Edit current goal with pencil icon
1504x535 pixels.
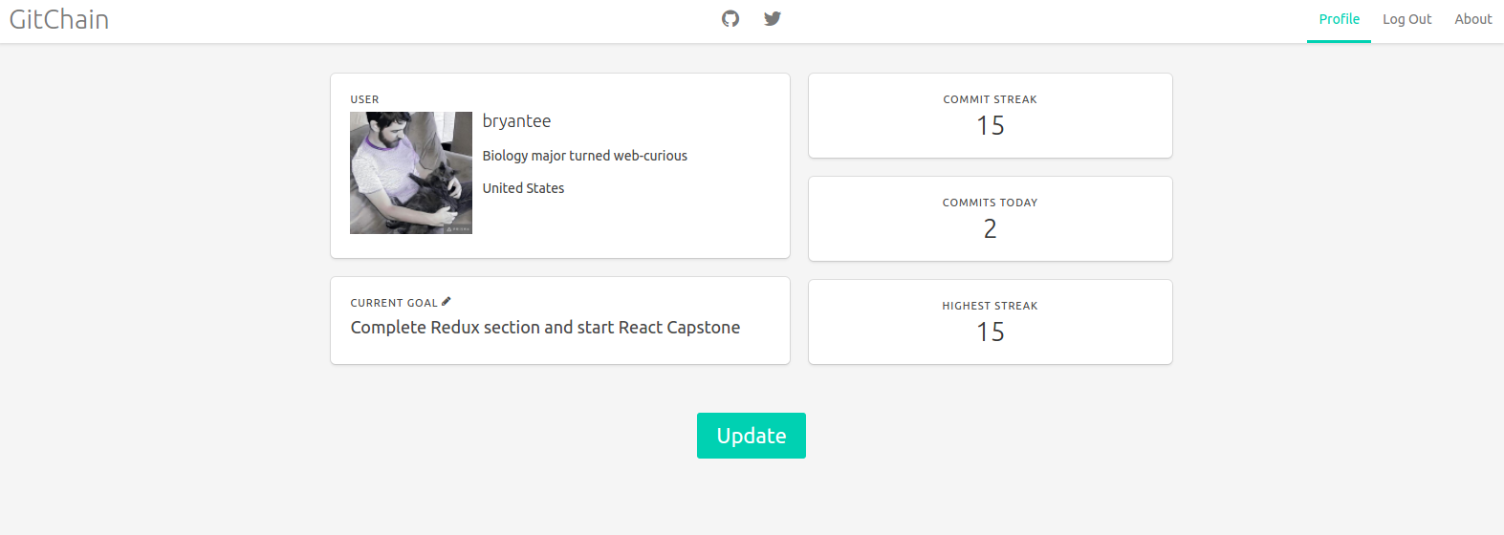tap(447, 302)
